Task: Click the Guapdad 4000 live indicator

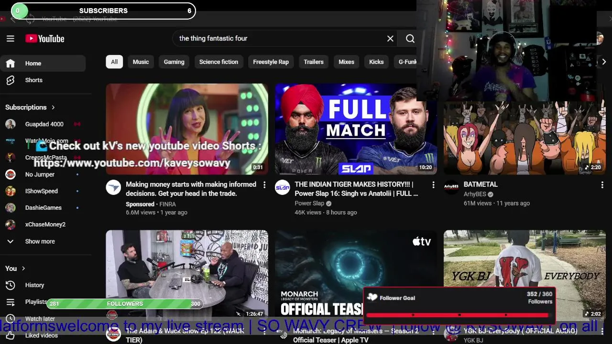Action: [77, 124]
